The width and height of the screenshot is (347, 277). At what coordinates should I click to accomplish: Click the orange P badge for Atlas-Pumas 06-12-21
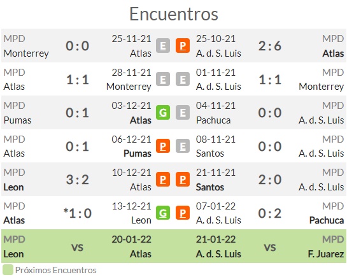(163, 146)
